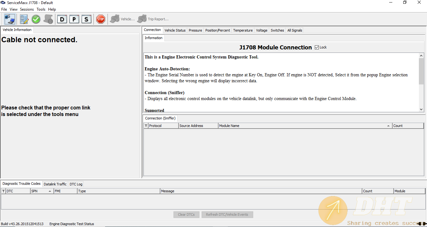Switch to the Pressure tab
427x227 pixels.
pyautogui.click(x=195, y=30)
